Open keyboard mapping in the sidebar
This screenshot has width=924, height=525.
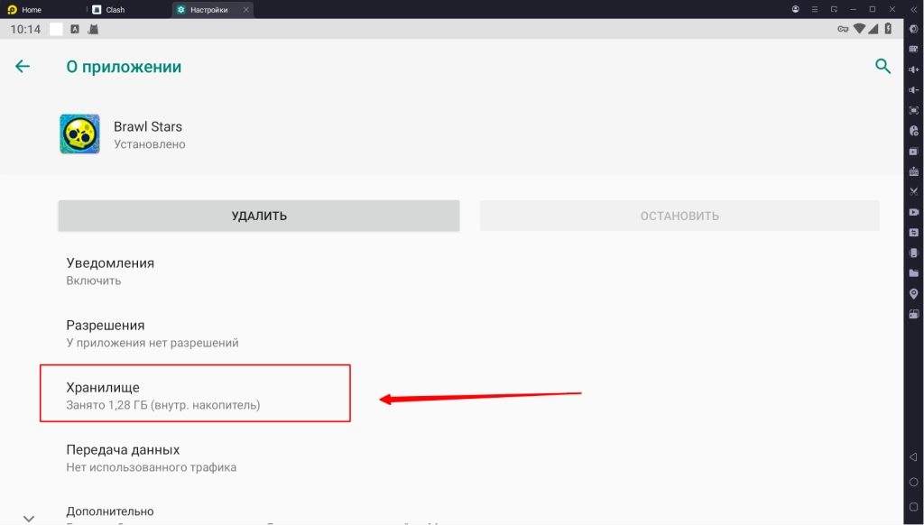(913, 49)
